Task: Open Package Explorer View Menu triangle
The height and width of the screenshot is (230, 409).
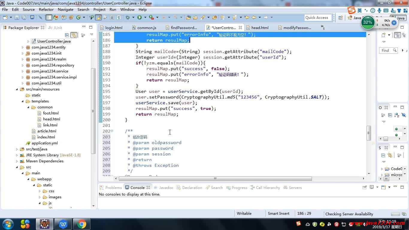Action: 92,35
